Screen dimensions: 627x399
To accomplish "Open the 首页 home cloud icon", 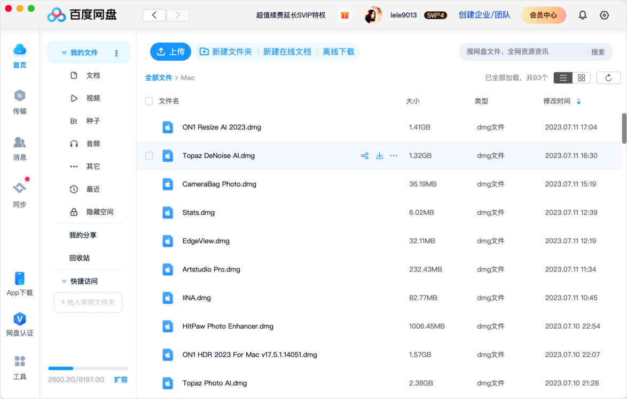I will [20, 50].
